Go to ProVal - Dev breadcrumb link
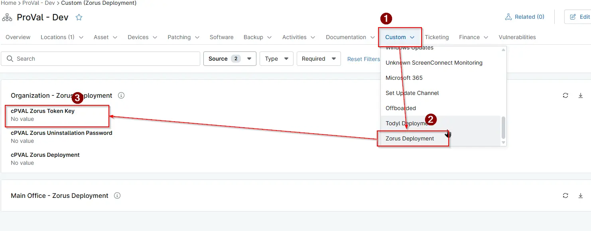The width and height of the screenshot is (591, 231). [38, 3]
